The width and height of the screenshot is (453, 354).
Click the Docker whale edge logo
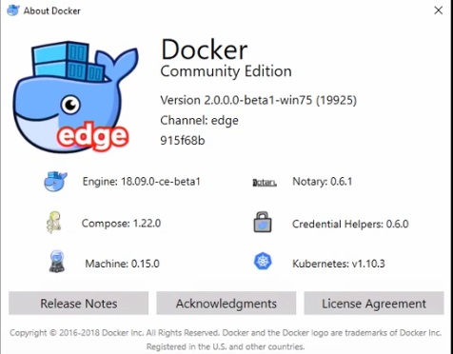point(75,96)
